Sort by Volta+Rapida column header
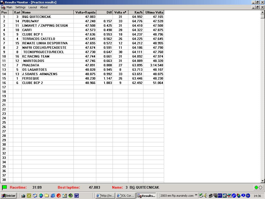Screen dimensions: 265x199 pos(85,12)
